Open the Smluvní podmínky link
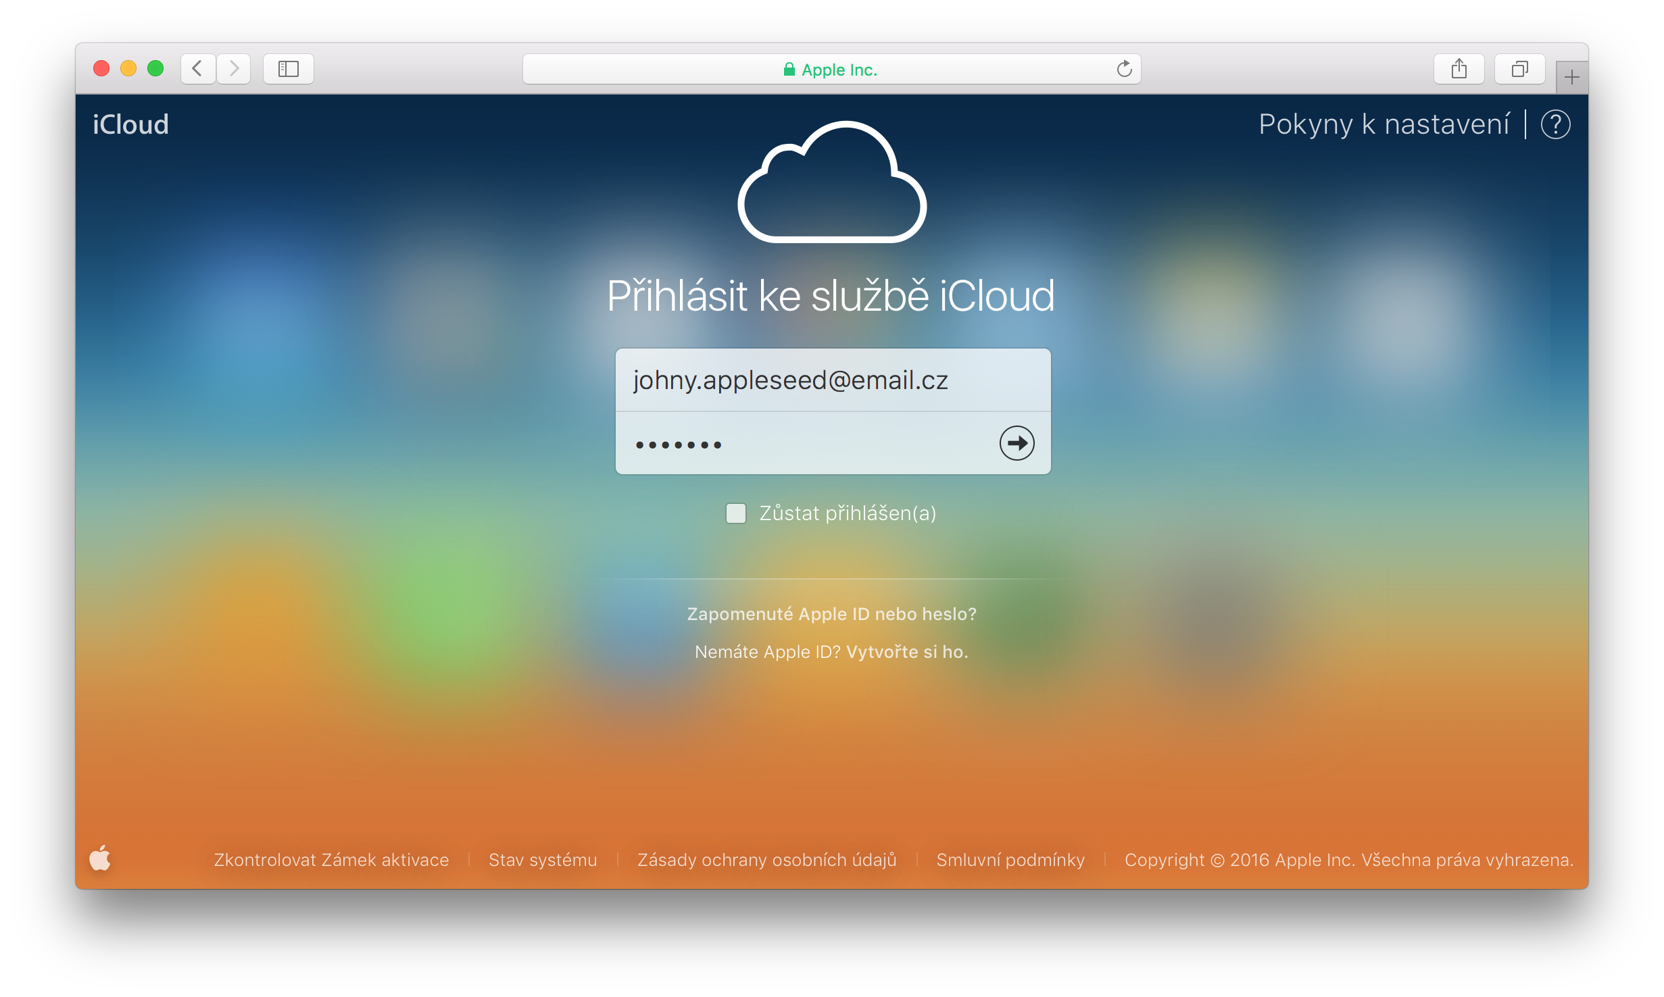Image resolution: width=1664 pixels, height=997 pixels. (1010, 860)
